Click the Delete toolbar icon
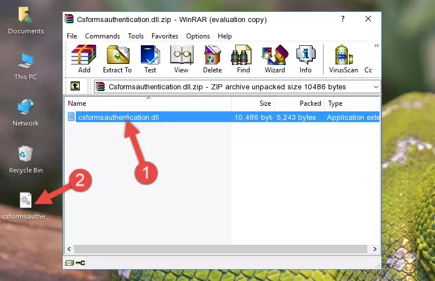The image size is (435, 281). click(x=213, y=59)
